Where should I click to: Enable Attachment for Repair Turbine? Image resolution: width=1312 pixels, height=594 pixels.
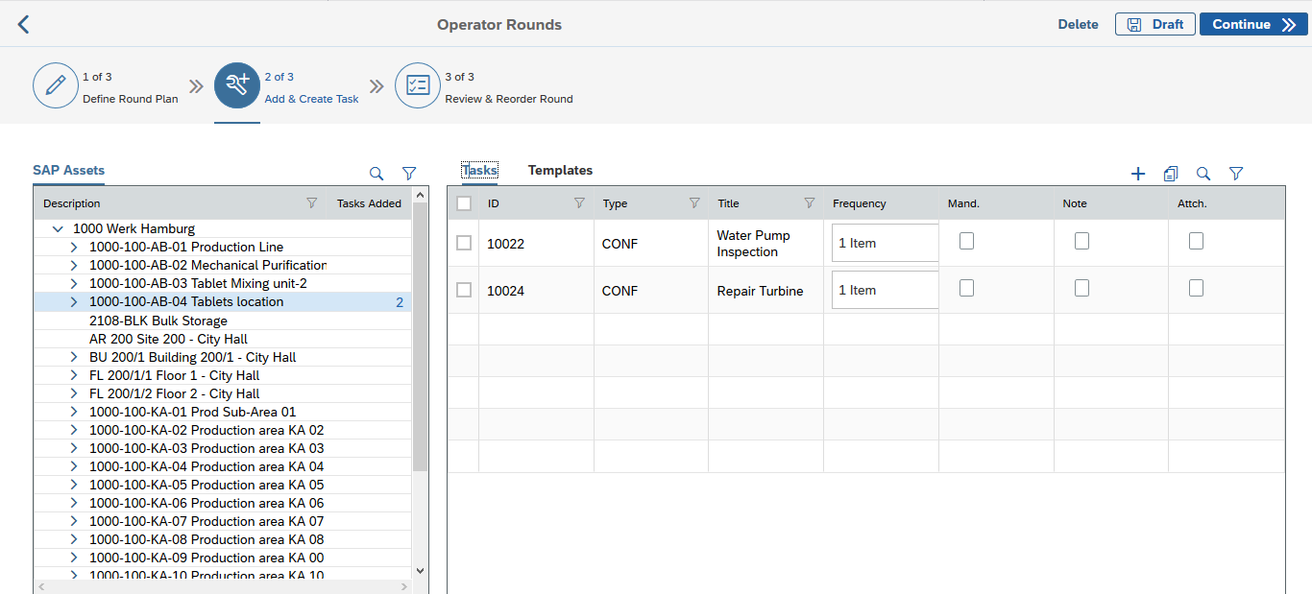(x=1197, y=288)
